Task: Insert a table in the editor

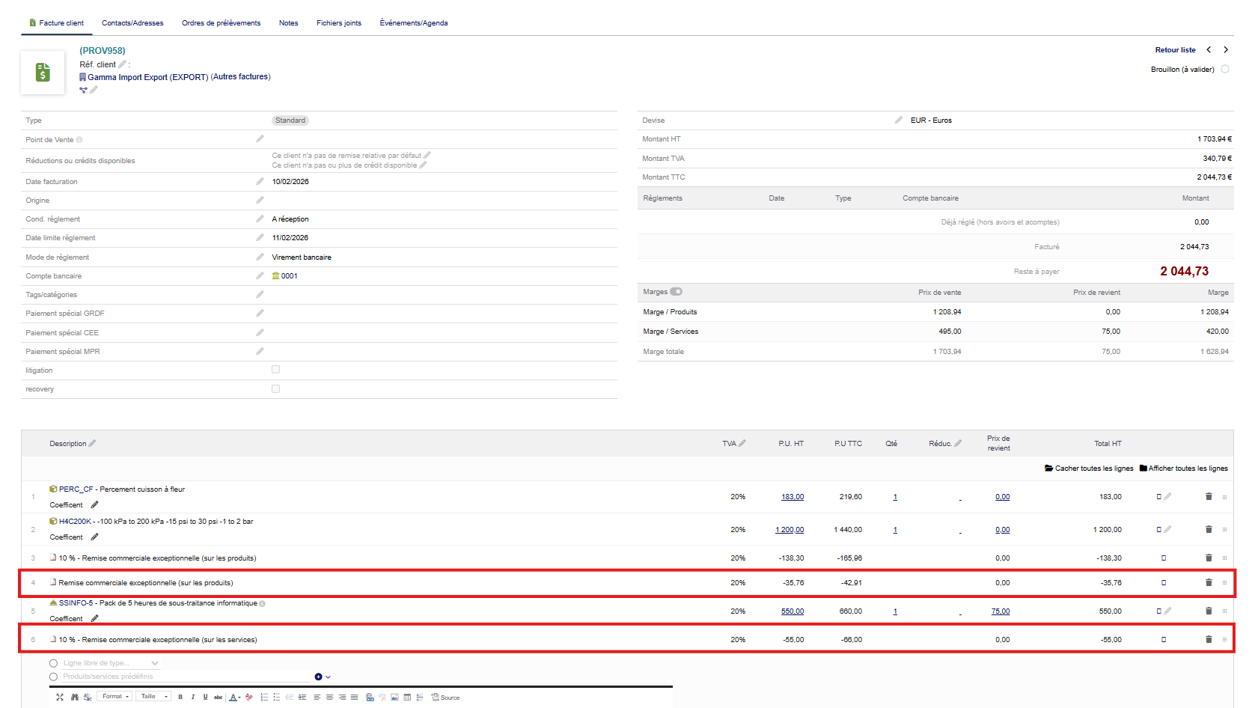Action: coord(407,697)
